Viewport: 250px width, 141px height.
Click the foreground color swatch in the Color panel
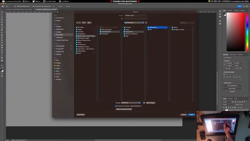coord(224,14)
